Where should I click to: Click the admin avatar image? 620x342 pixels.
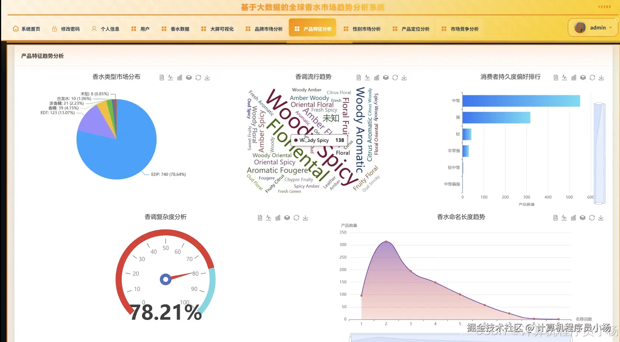click(580, 27)
